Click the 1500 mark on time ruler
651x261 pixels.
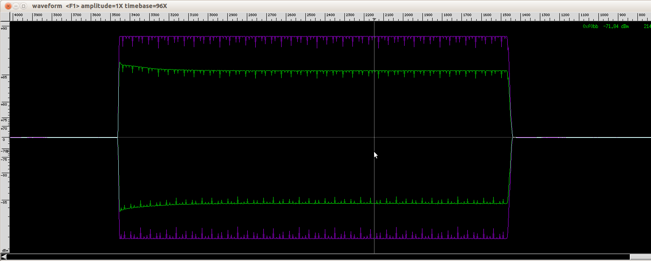coord(506,15)
